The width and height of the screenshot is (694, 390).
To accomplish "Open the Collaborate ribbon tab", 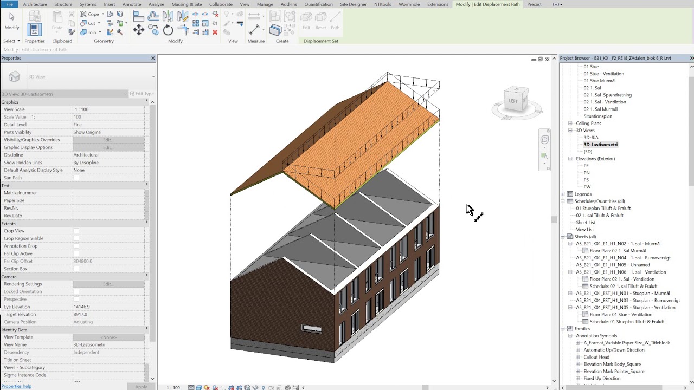I will 221,4.
